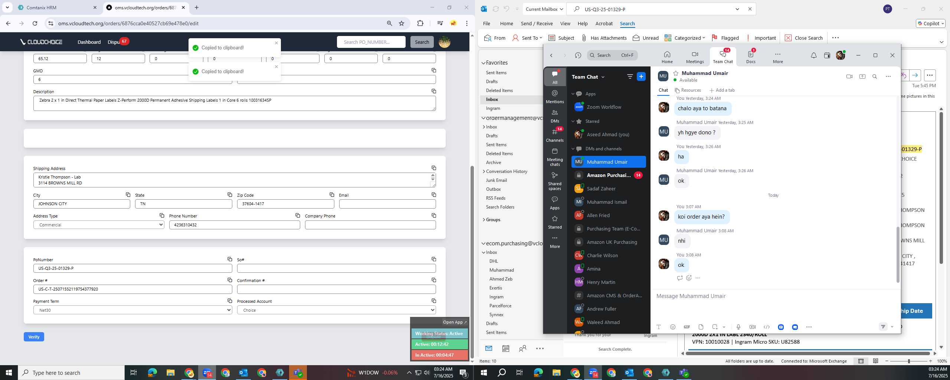Open the Outlook File menu
Screen dimensions: 950x380
[x=487, y=23]
